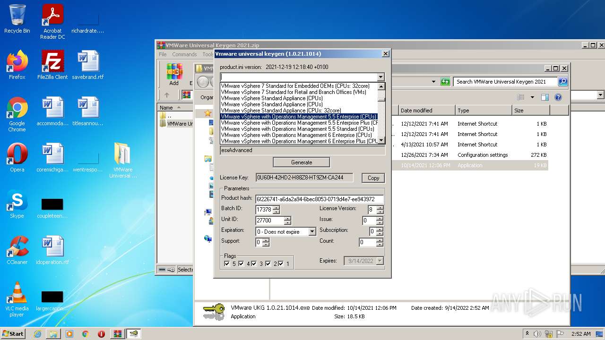The height and width of the screenshot is (340, 605).
Task: Click the green refresh icon in Explorer address bar
Action: pyautogui.click(x=445, y=82)
